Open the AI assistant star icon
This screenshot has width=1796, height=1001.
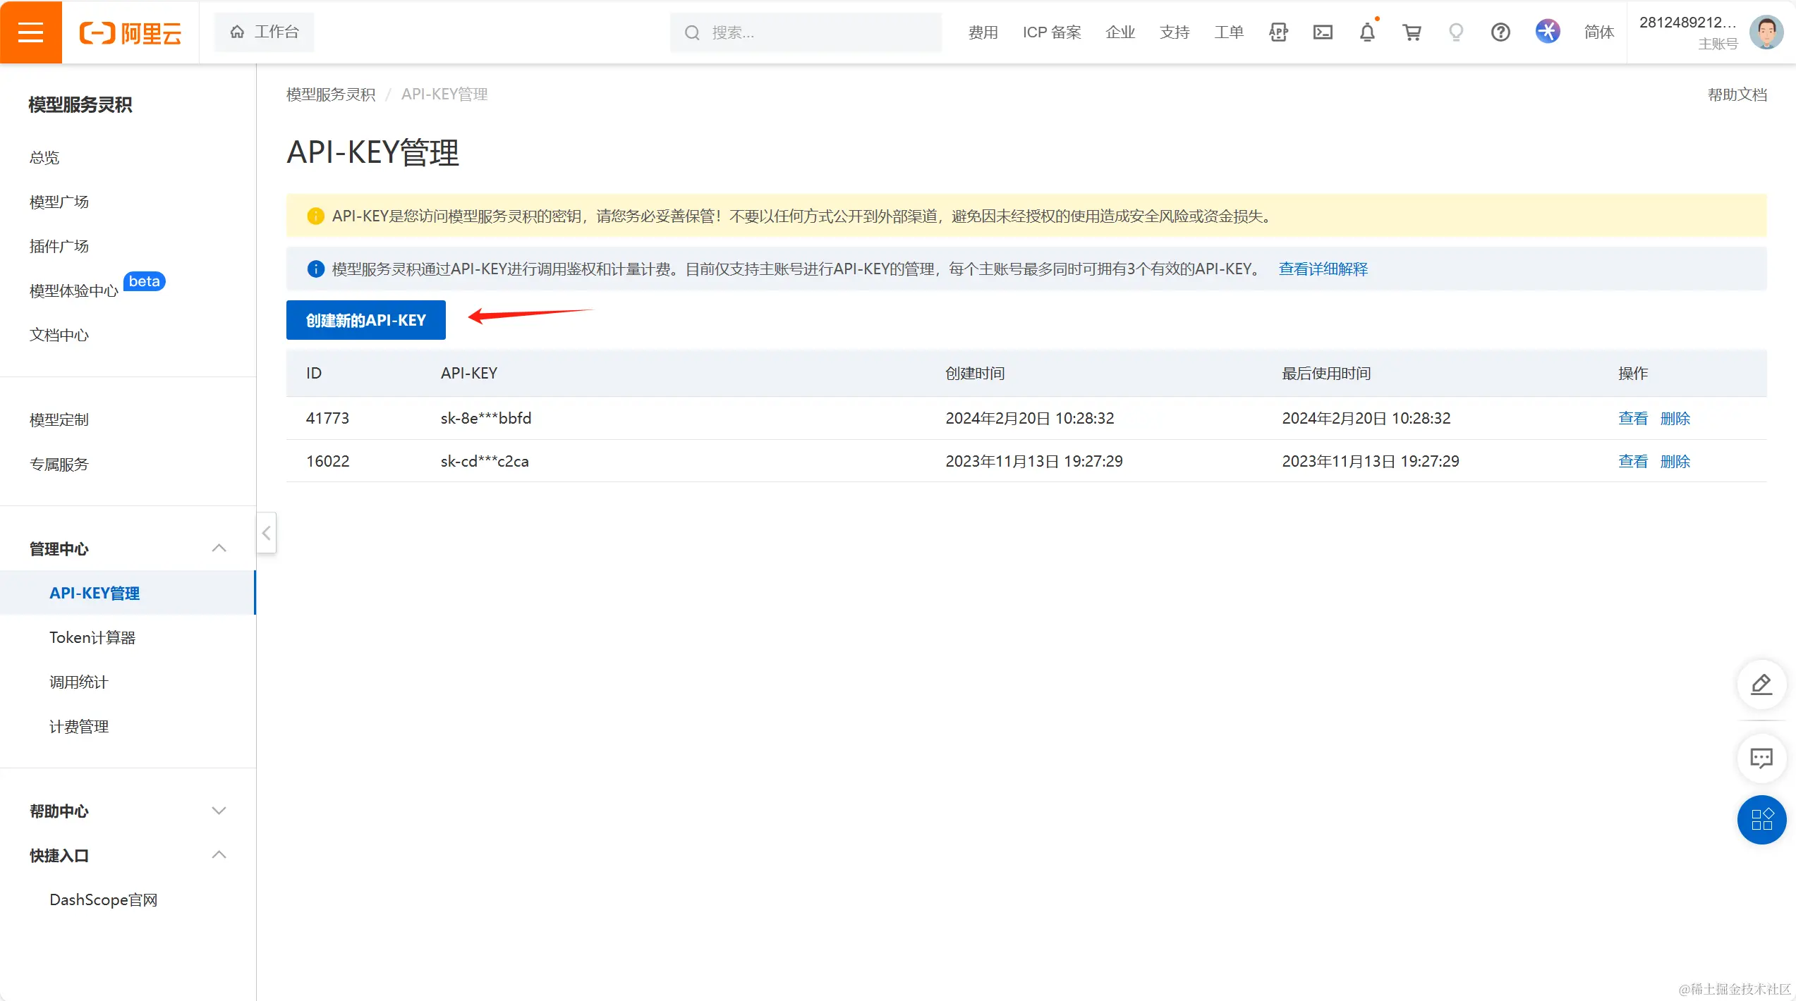pos(1547,32)
